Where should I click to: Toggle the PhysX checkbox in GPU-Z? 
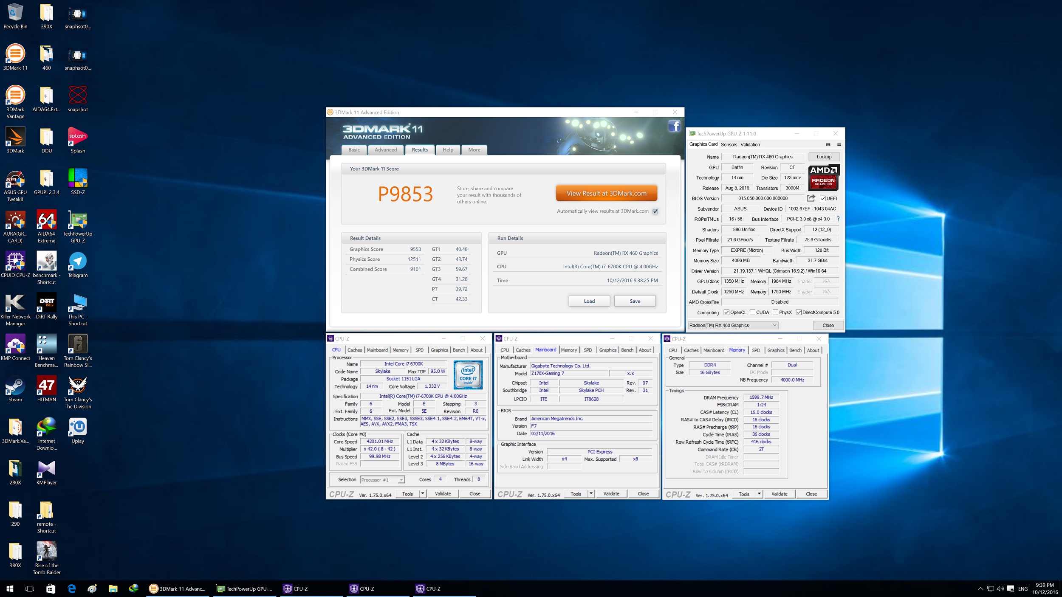(x=775, y=313)
